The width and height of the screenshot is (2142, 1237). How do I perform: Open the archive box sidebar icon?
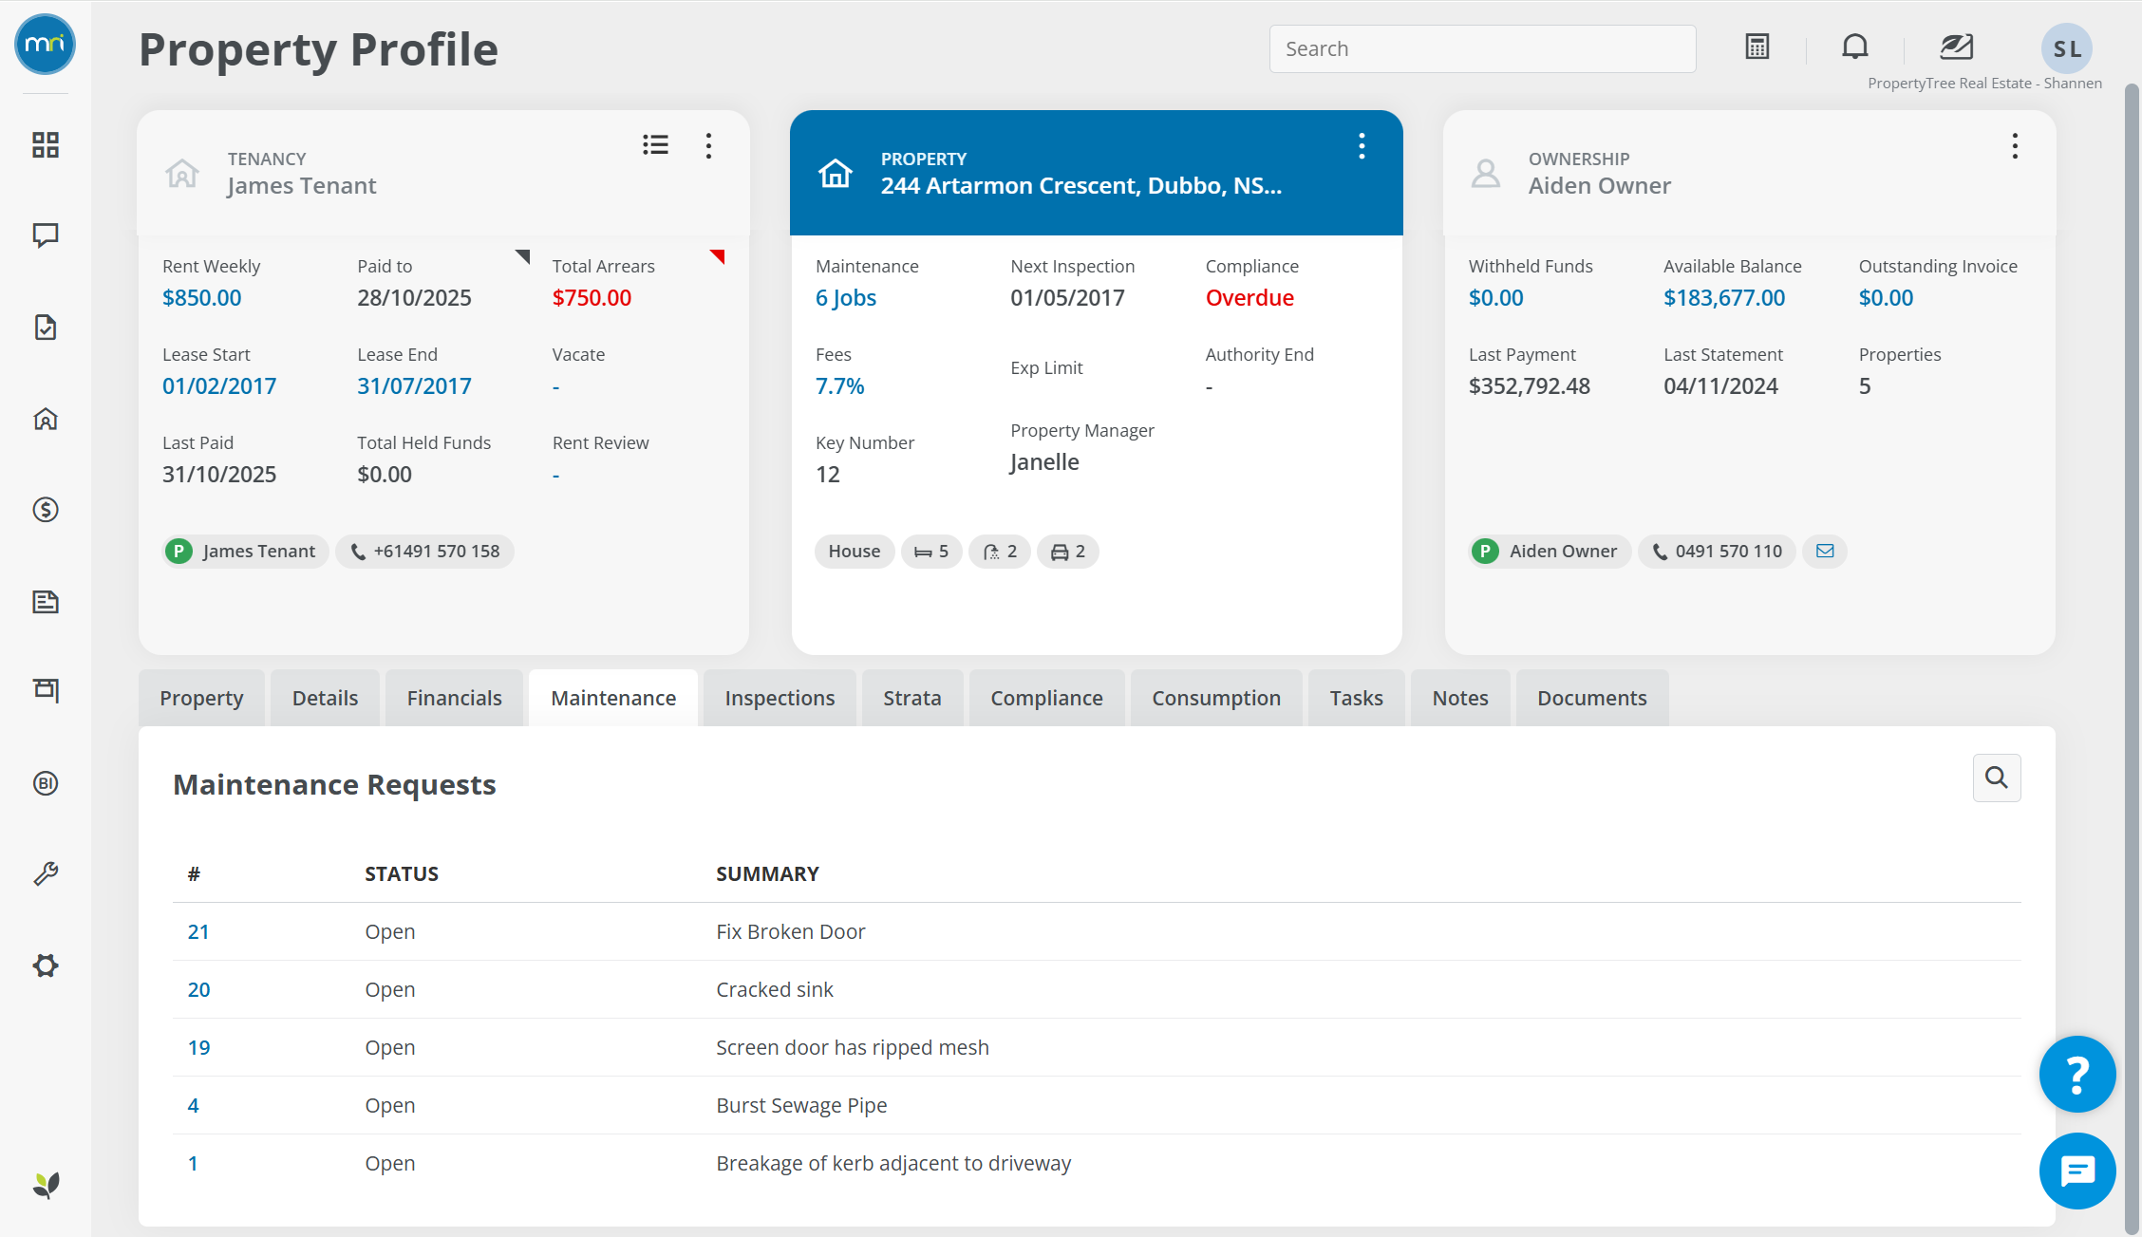(46, 690)
